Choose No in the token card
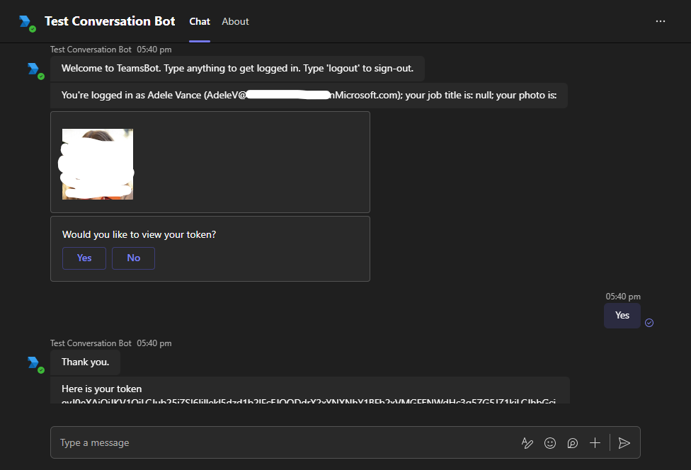The width and height of the screenshot is (691, 470). (134, 258)
